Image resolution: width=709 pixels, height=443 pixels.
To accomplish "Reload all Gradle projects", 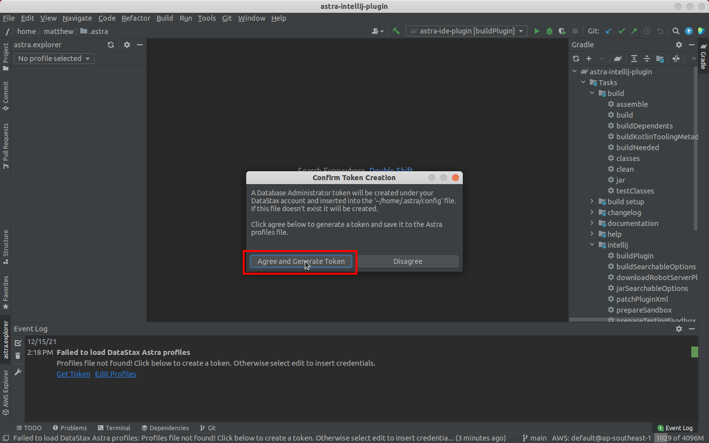I will coord(576,59).
